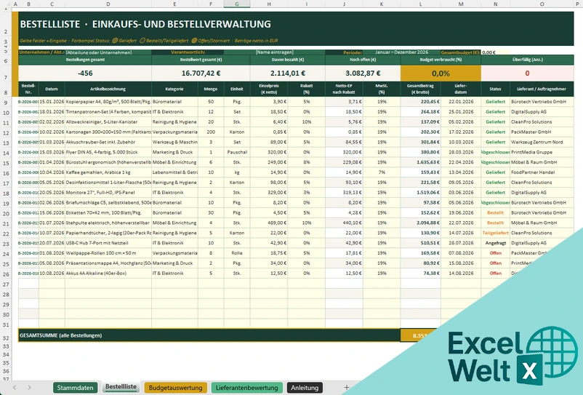
Task: Select the 'Einheit' column heading cell
Action: tap(237, 89)
